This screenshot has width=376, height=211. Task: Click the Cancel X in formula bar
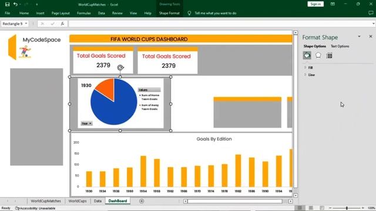(42, 23)
